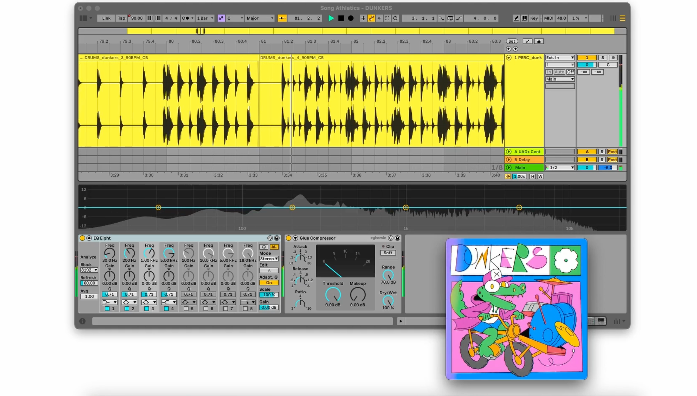Toggle the Loop switch in transport bar

[x=450, y=18]
